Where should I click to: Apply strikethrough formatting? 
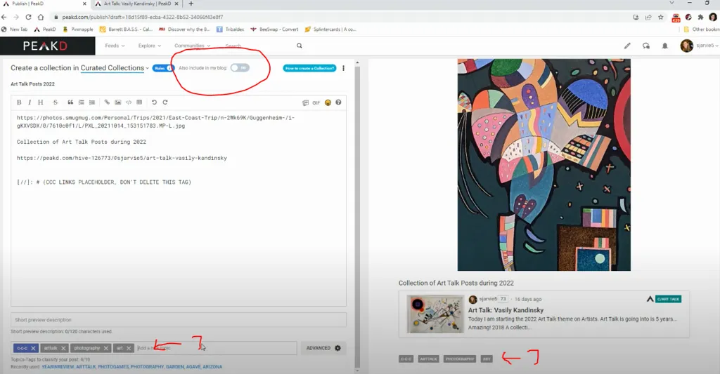(x=55, y=102)
